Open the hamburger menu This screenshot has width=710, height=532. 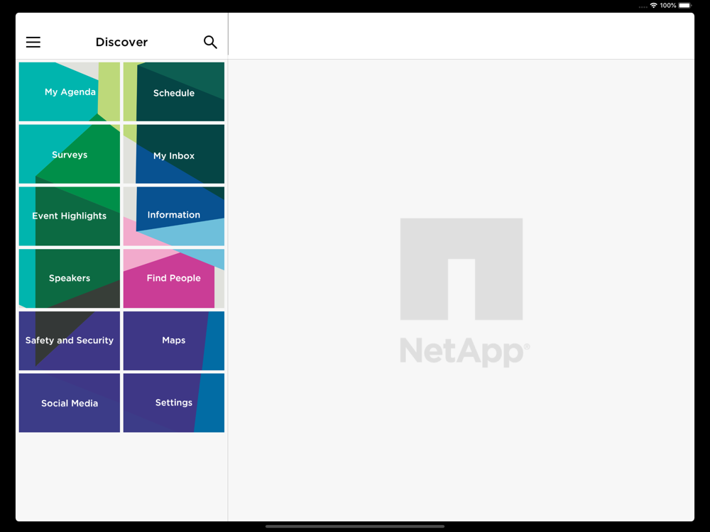click(33, 42)
